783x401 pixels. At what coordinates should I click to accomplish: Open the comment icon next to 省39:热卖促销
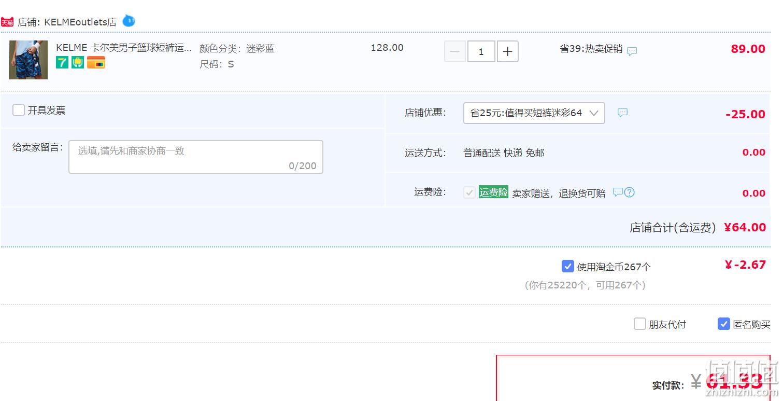632,51
